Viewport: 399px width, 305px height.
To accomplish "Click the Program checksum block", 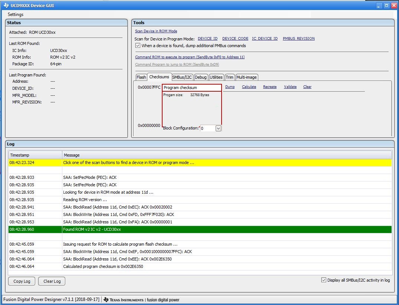I will point(192,88).
